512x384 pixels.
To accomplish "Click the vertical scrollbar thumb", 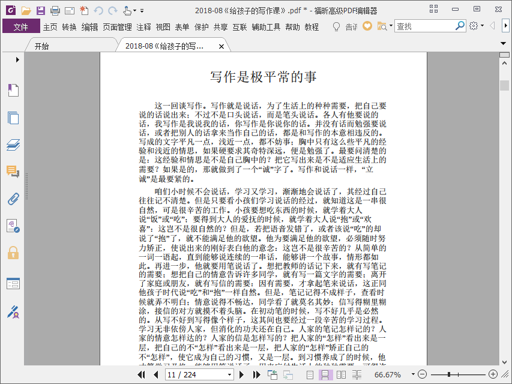I will coord(504,85).
